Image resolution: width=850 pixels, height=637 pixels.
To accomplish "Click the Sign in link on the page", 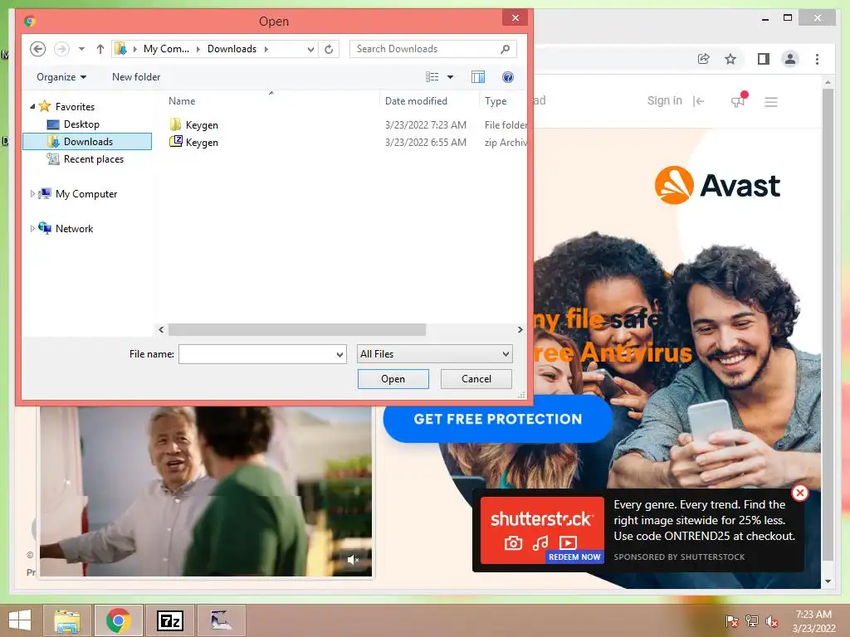I will click(664, 100).
